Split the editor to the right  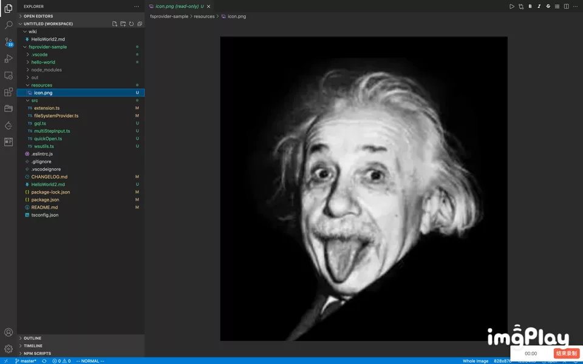566,6
